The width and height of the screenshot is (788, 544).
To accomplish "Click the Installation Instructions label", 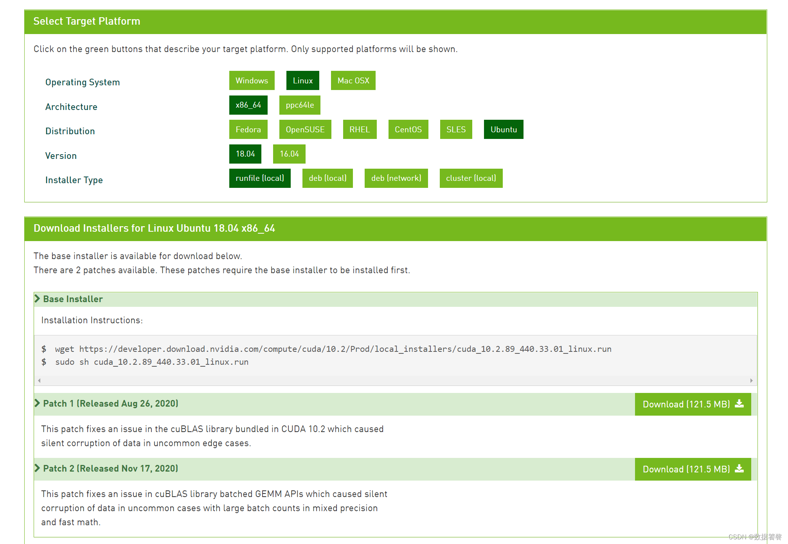I will pos(92,320).
